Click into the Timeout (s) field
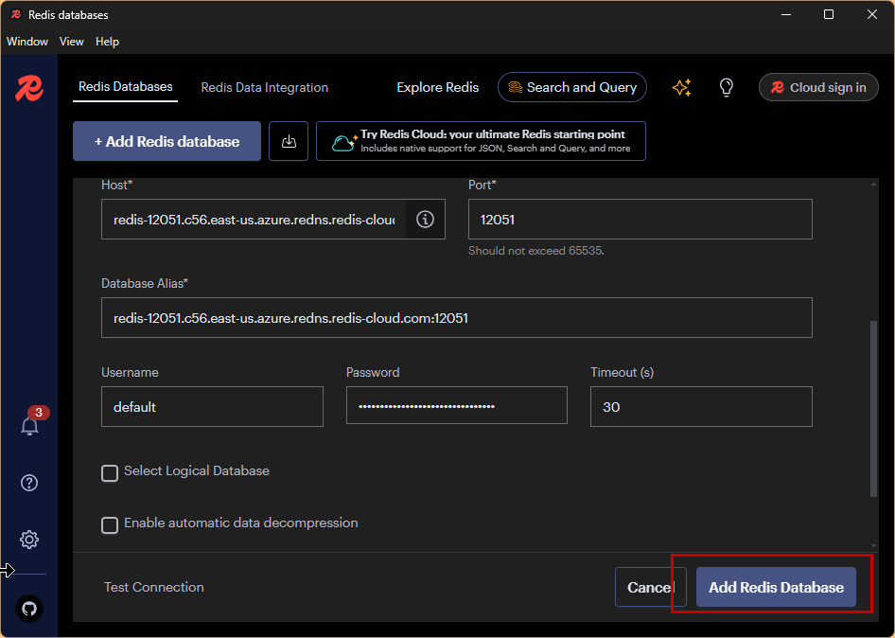895x638 pixels. tap(701, 407)
